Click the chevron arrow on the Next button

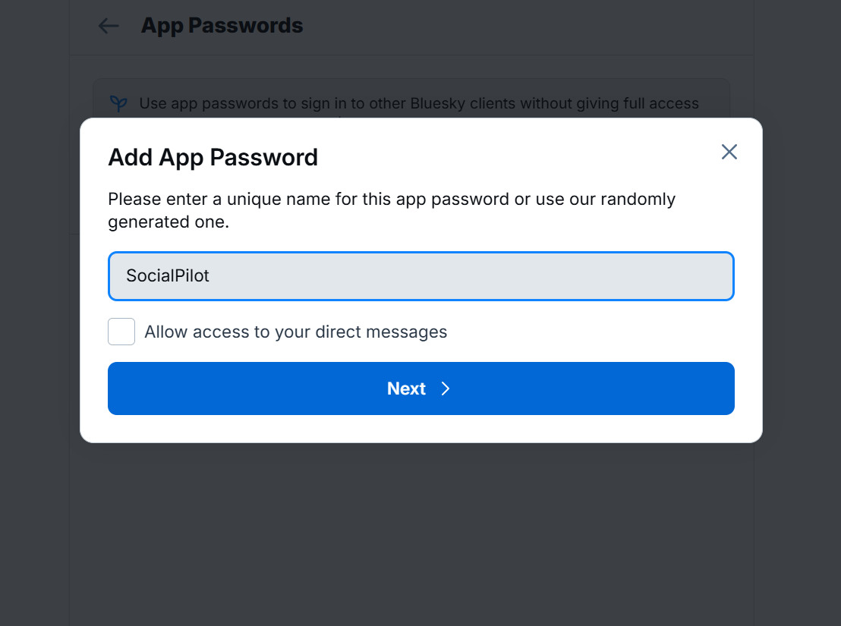[446, 388]
